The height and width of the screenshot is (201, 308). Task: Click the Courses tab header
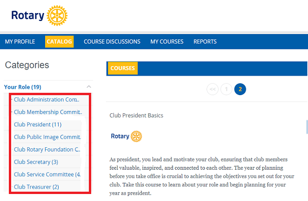pyautogui.click(x=123, y=68)
